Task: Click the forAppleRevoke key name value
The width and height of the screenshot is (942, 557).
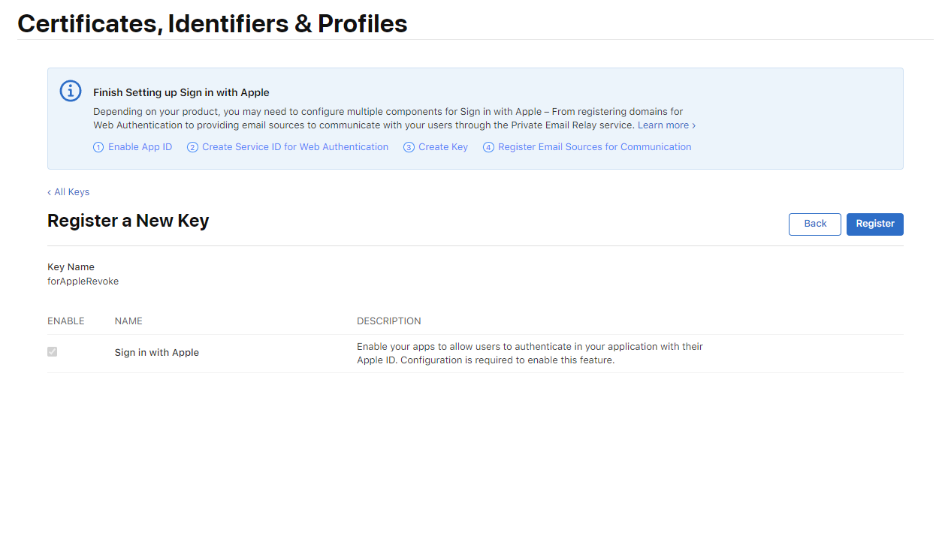Action: coord(83,282)
